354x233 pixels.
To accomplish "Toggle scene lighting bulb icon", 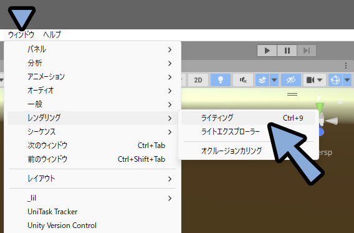I will [x=221, y=80].
